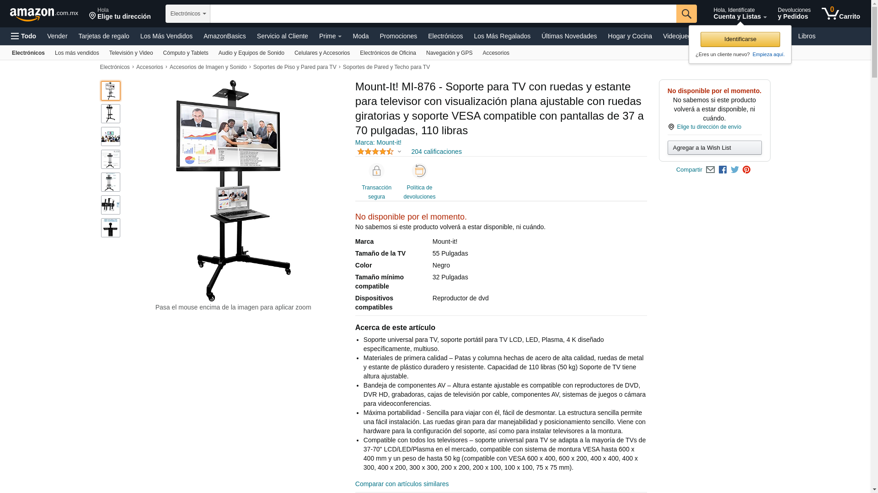This screenshot has height=493, width=878.
Task: Open the Todo hamburger menu
Action: pos(24,36)
